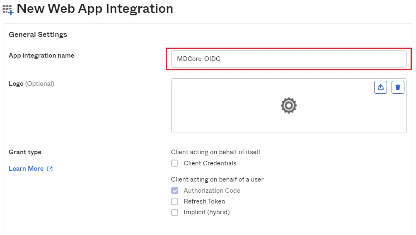Viewport: 416px width, 235px height.
Task: Click the General Settings heading
Action: coord(38,34)
